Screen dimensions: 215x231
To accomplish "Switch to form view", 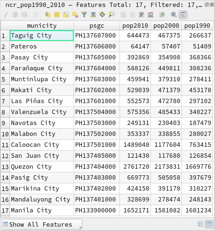I will pos(200,224).
